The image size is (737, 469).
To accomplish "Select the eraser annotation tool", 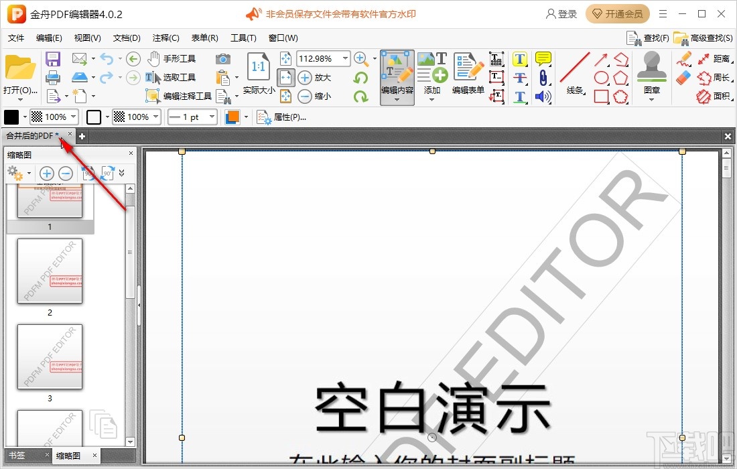I will (683, 78).
